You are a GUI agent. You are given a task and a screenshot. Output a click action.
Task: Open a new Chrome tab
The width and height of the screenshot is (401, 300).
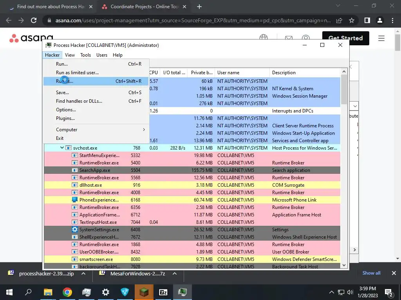[x=199, y=7]
